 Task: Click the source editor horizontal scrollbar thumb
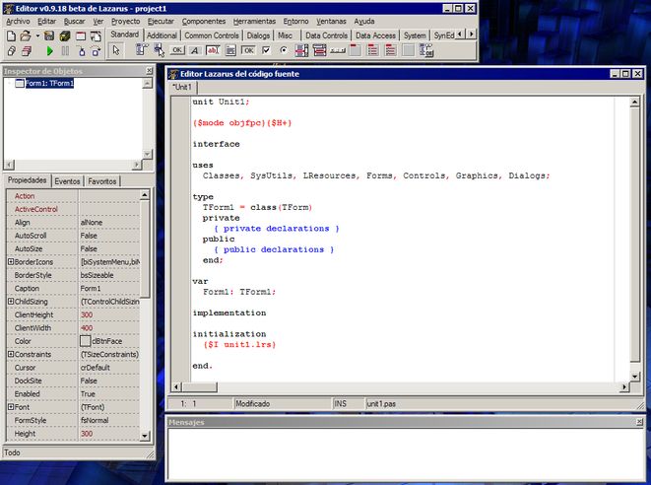(x=200, y=387)
